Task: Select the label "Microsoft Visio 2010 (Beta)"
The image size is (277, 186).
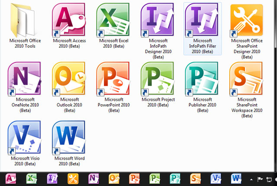Action: tap(25, 161)
